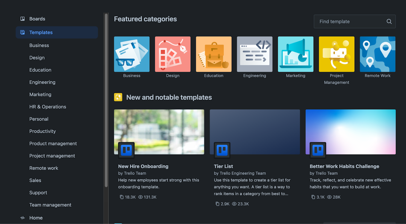
Task: Open the Project Management robot illustration
Action: 337,54
